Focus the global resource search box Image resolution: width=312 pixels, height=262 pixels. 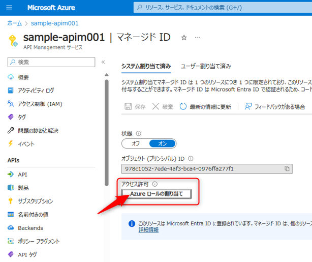[223, 8]
